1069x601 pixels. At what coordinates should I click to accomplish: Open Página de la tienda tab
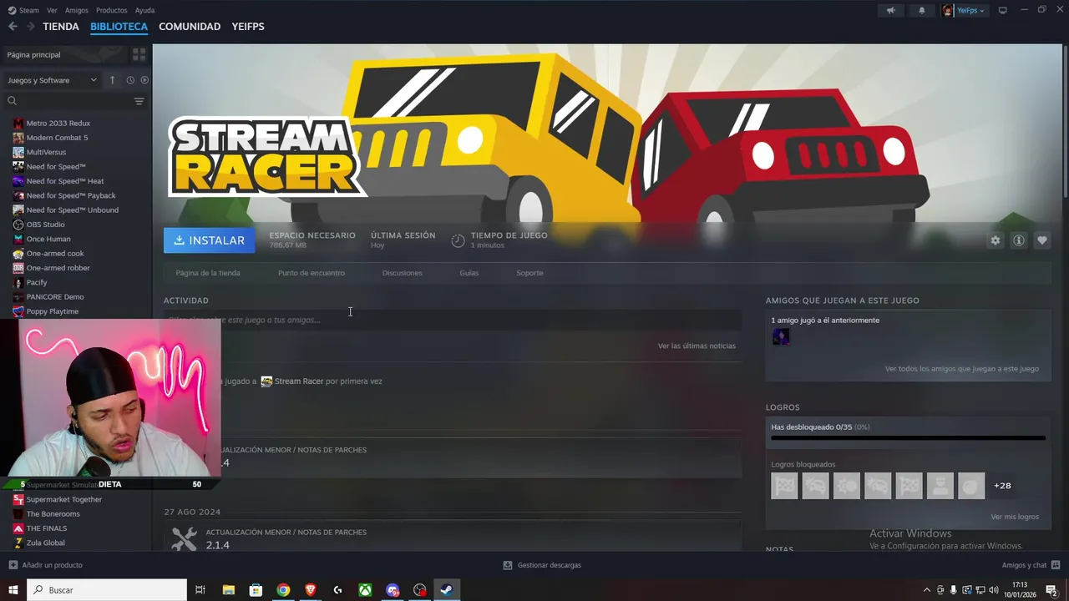(208, 273)
